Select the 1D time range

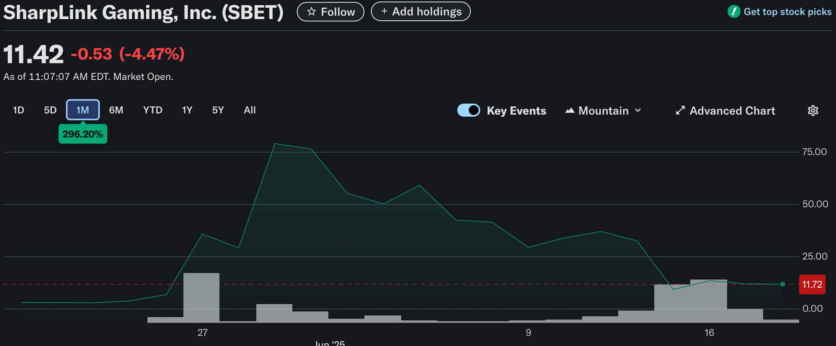click(18, 110)
